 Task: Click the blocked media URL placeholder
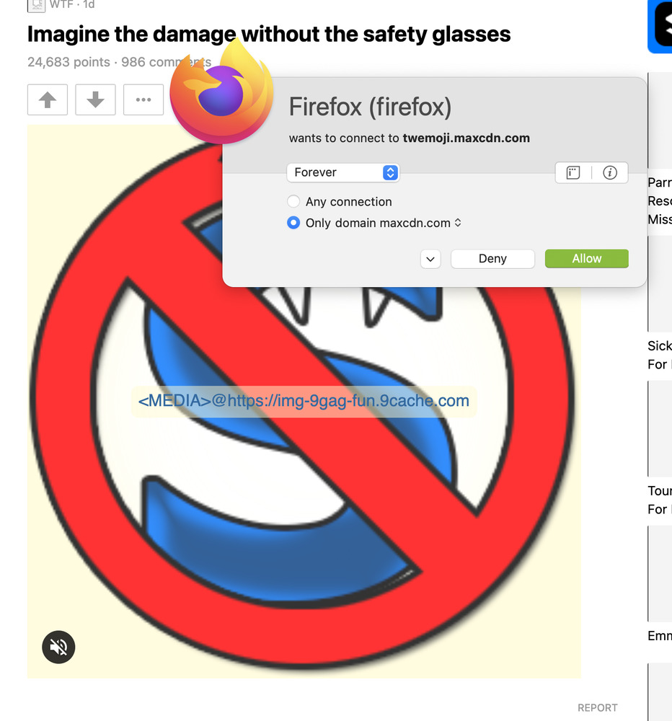click(x=304, y=401)
